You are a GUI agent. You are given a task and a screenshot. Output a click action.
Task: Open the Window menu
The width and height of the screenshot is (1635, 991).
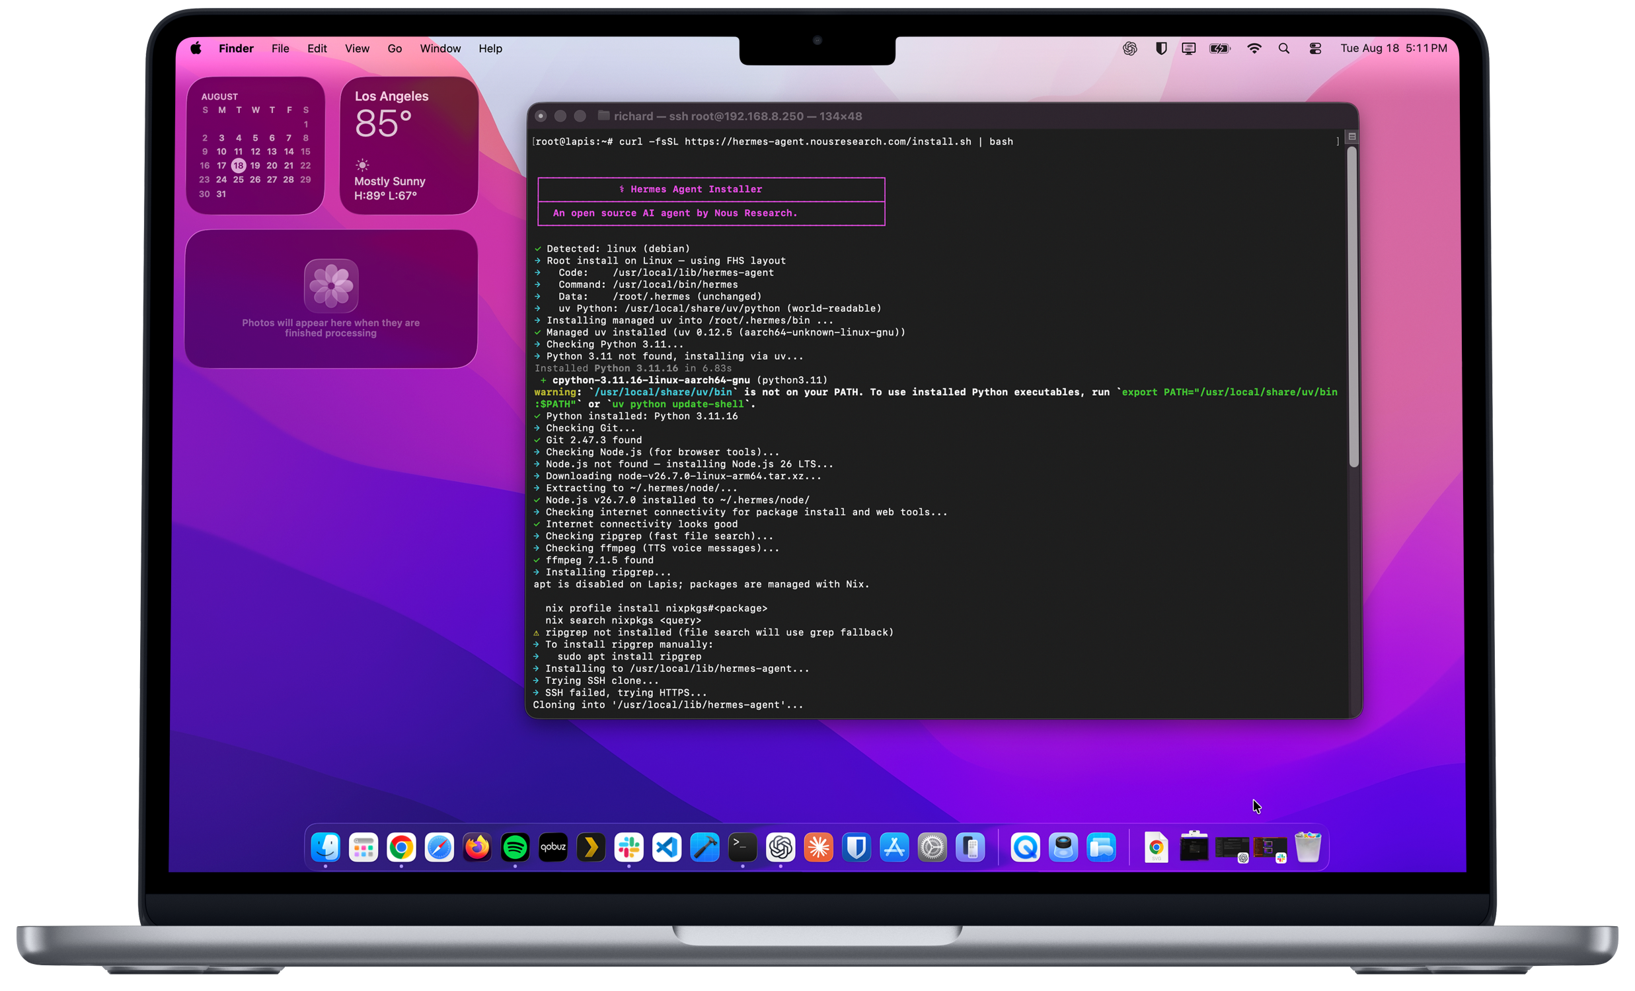click(440, 48)
